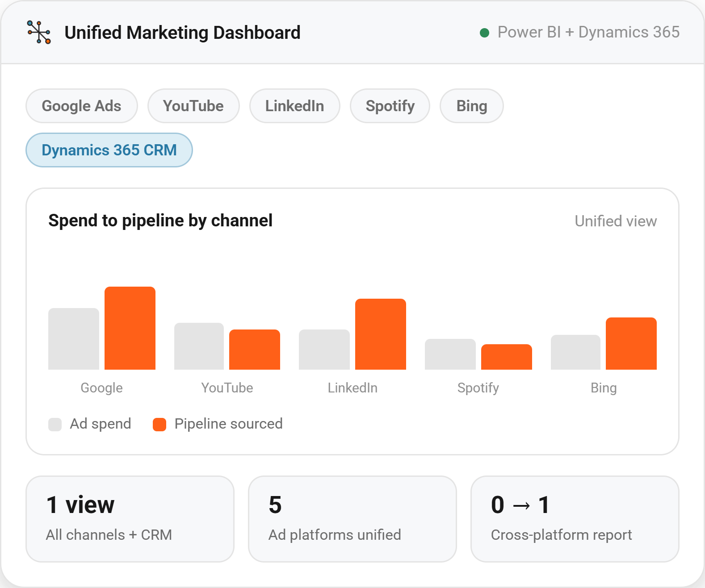
Task: Select the LinkedIn source chip
Action: click(295, 106)
